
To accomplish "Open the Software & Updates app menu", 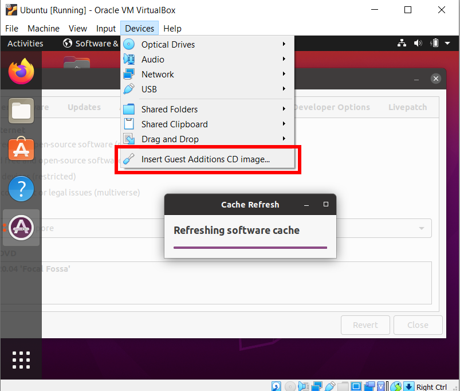I will coord(91,44).
